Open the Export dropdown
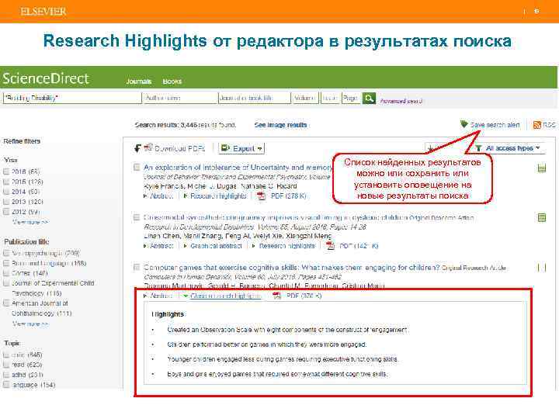This screenshot has width=559, height=419. pyautogui.click(x=241, y=148)
